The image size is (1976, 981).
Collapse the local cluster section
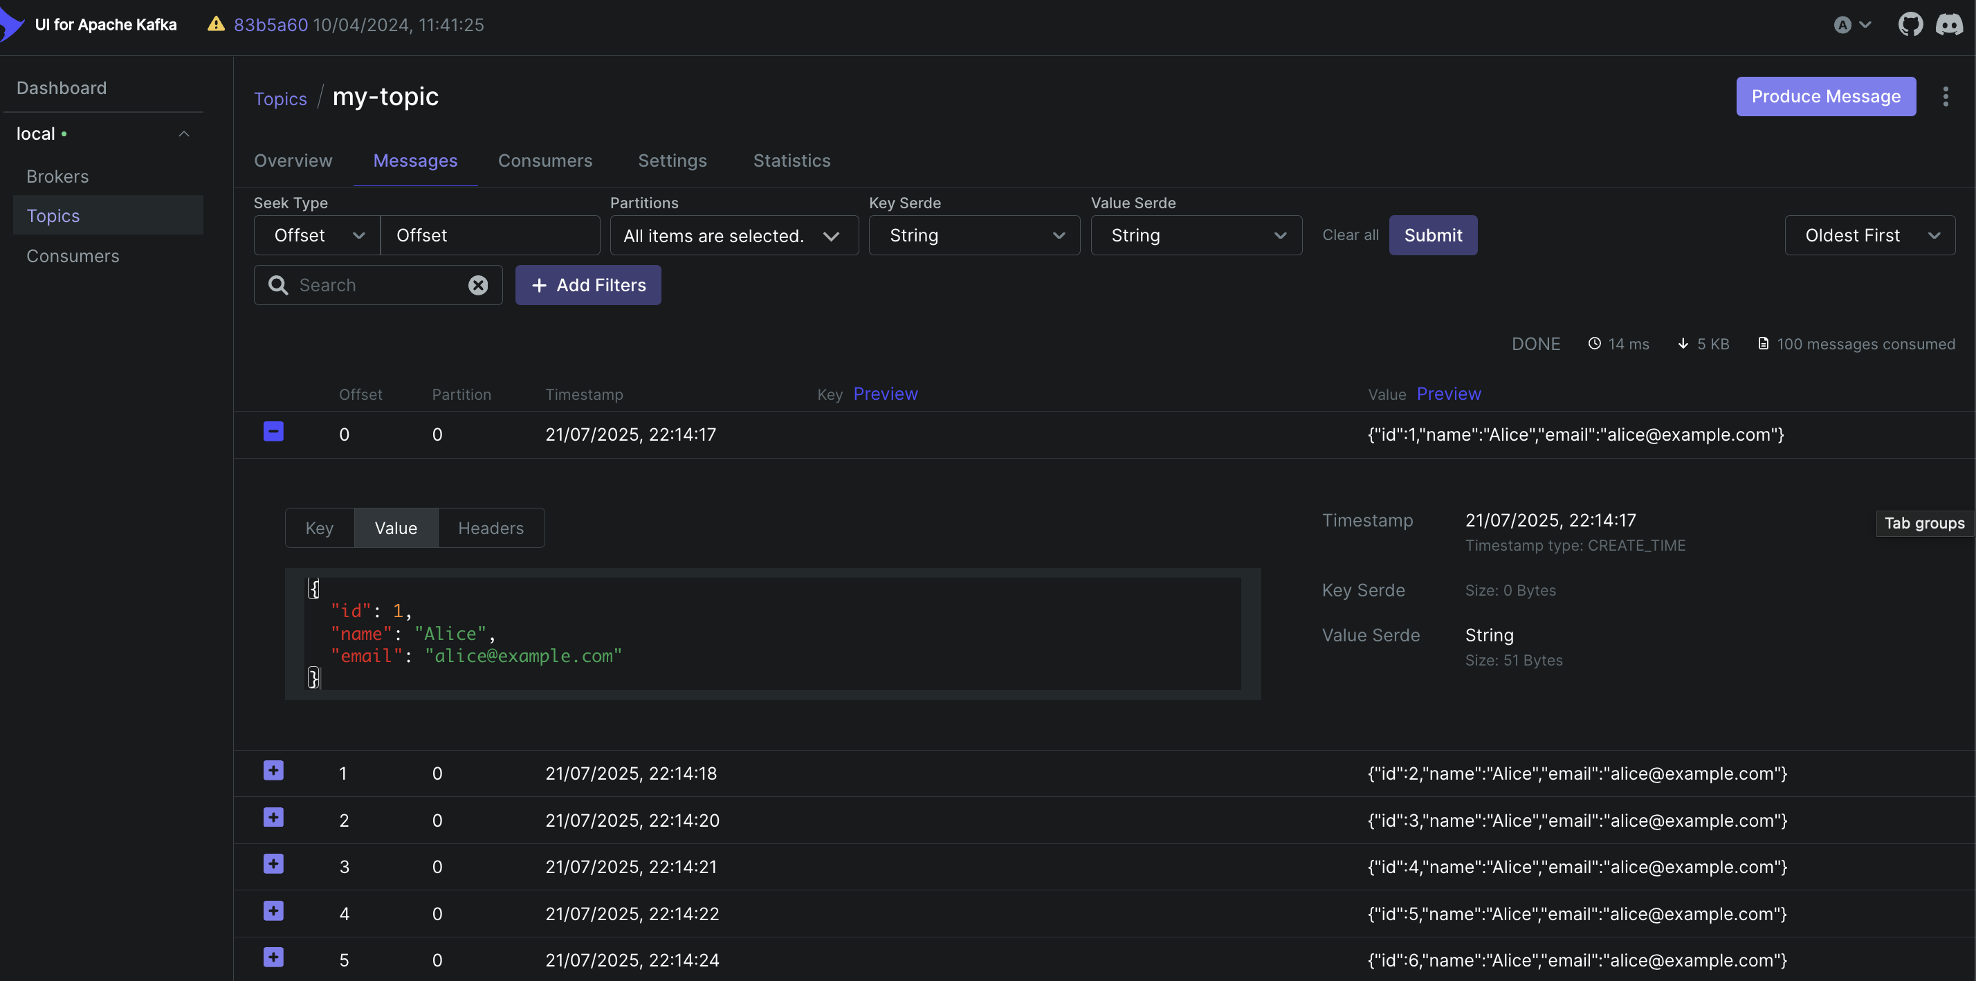pos(184,134)
